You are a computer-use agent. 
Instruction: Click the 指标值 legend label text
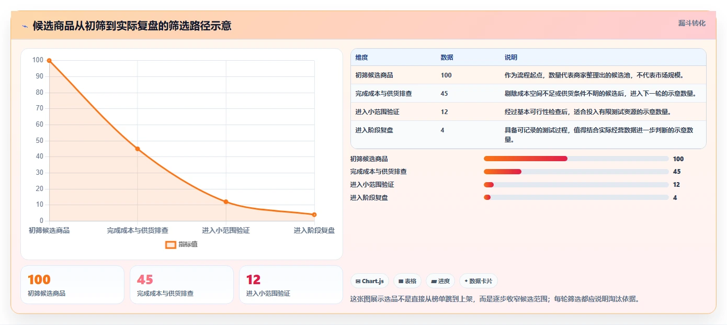click(188, 244)
